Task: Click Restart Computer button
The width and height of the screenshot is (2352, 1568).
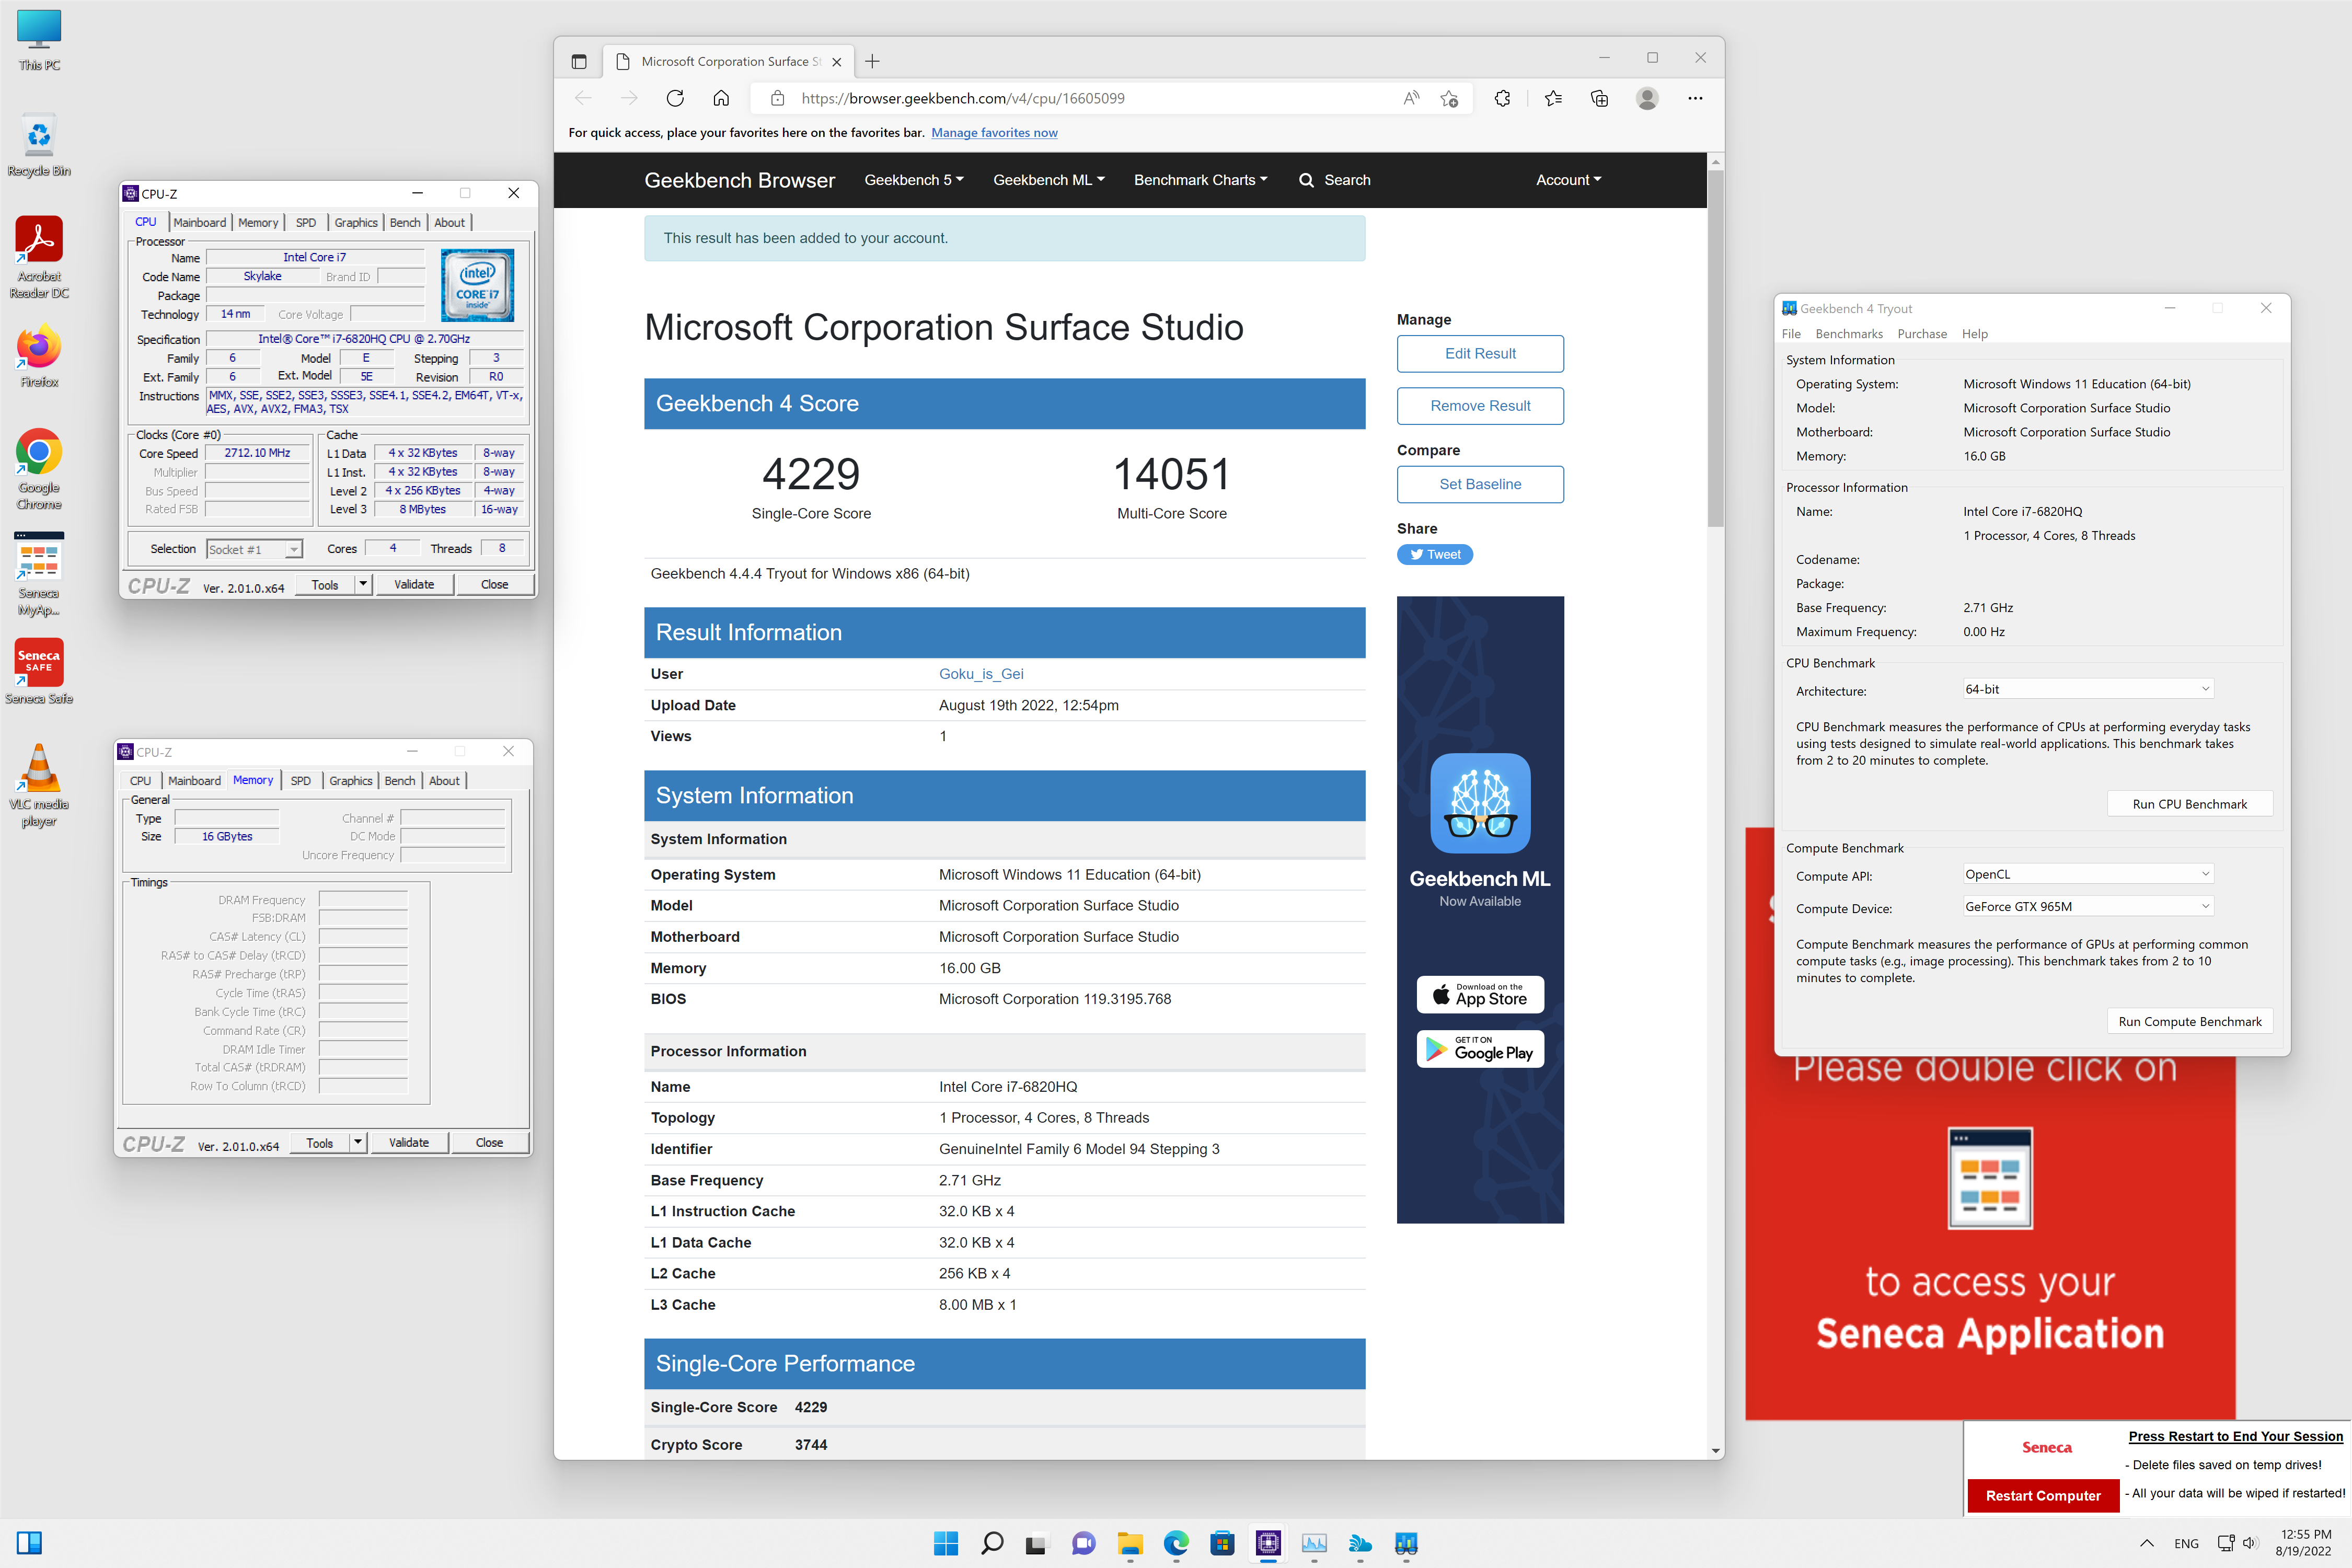Action: click(2043, 1495)
